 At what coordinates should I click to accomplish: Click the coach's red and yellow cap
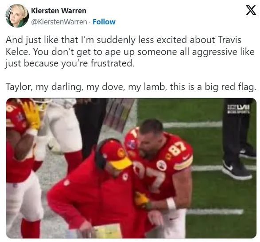pyautogui.click(x=116, y=155)
